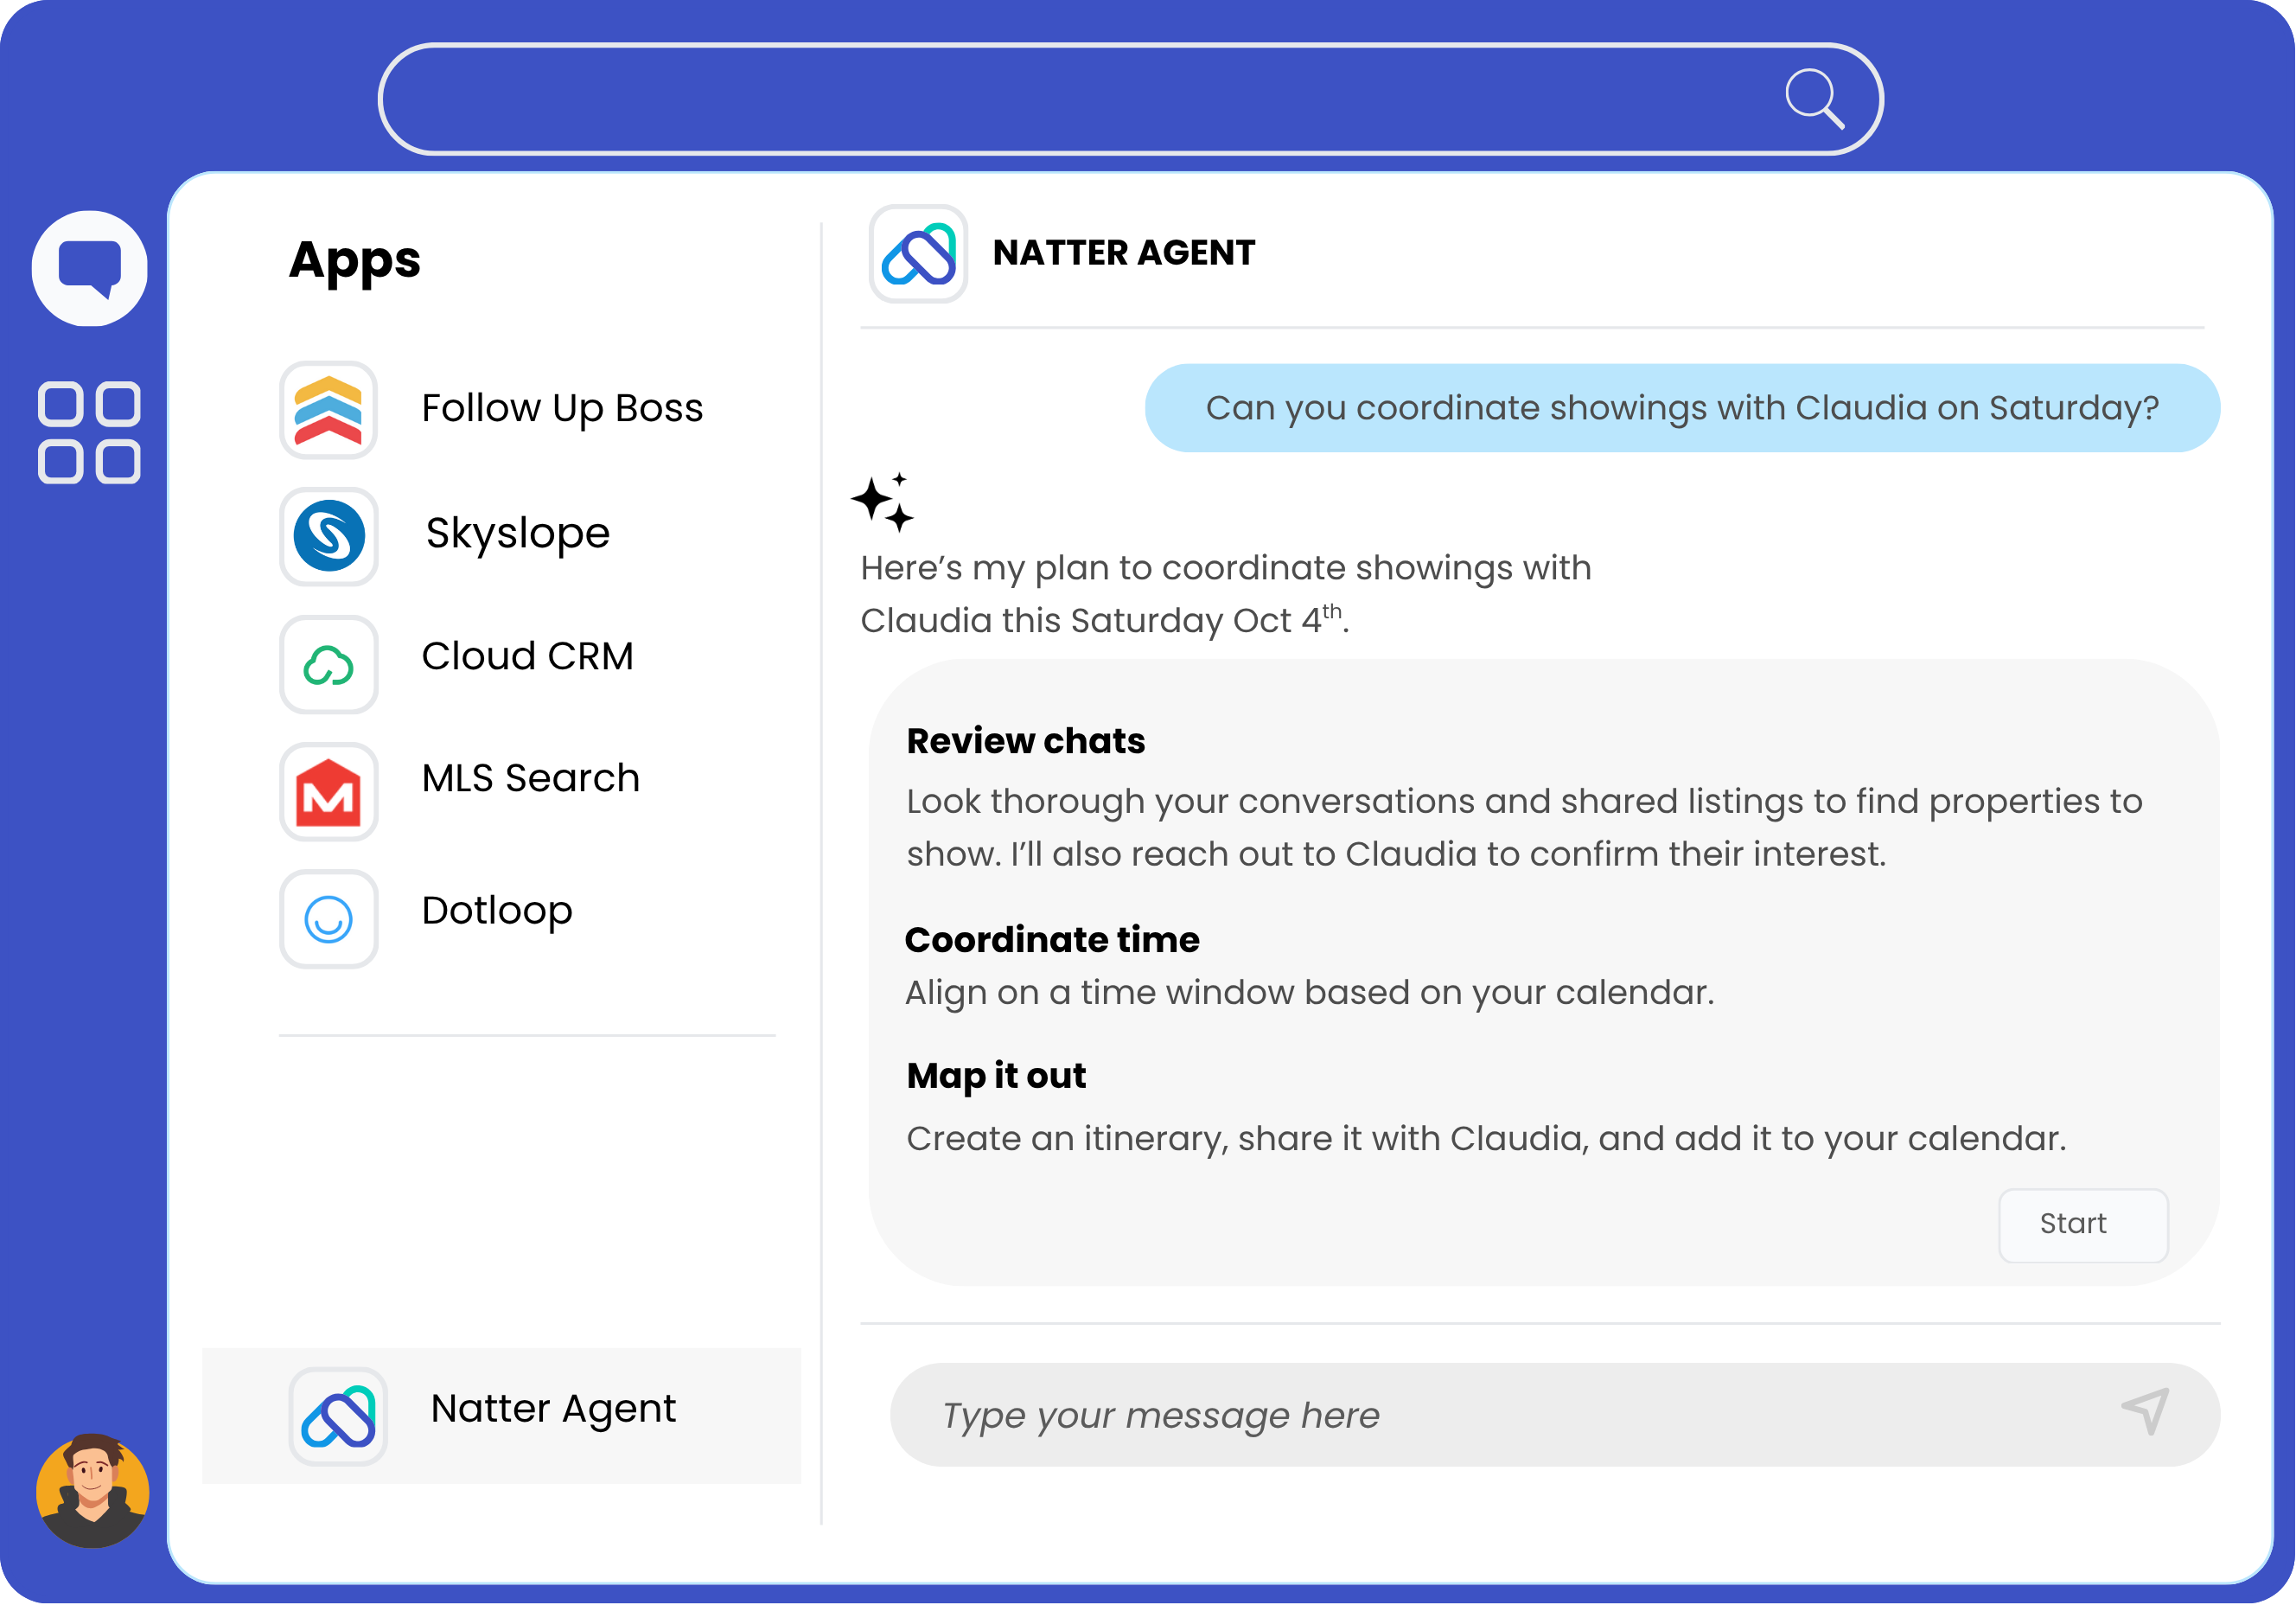Click the sparkle AI response icon
This screenshot has height=1605, width=2296.
coord(883,502)
